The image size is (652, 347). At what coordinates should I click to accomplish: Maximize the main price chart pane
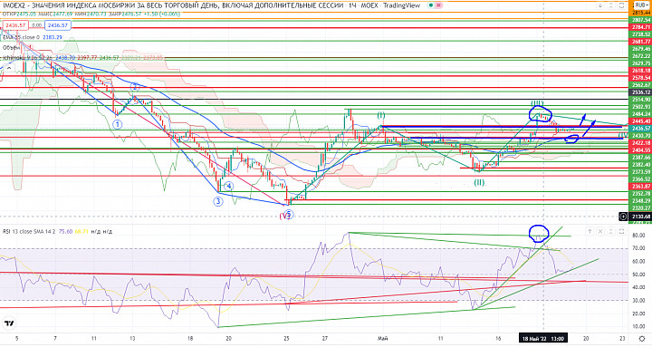(x=621, y=5)
